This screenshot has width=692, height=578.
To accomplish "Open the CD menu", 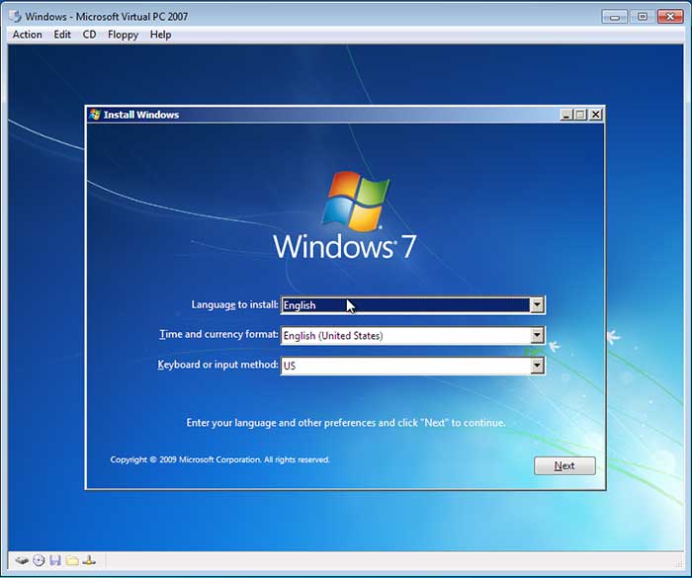I will (x=89, y=35).
